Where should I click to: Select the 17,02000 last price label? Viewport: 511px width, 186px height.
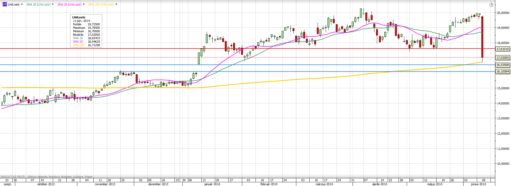(502, 58)
